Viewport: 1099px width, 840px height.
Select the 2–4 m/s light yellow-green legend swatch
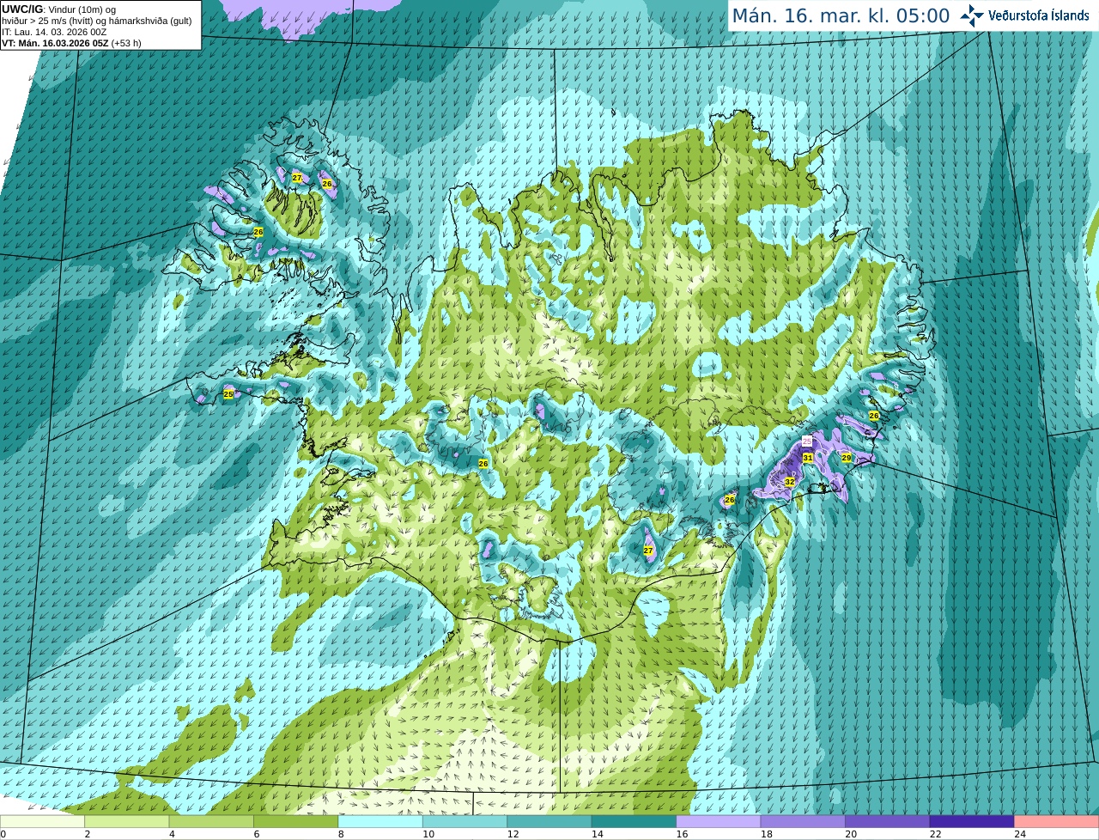(x=127, y=821)
